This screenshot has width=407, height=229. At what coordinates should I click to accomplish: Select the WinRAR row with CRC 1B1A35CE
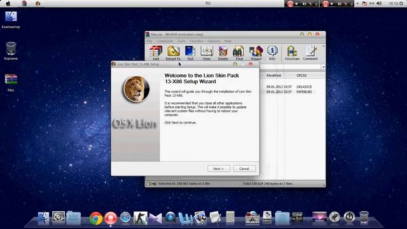[292, 87]
